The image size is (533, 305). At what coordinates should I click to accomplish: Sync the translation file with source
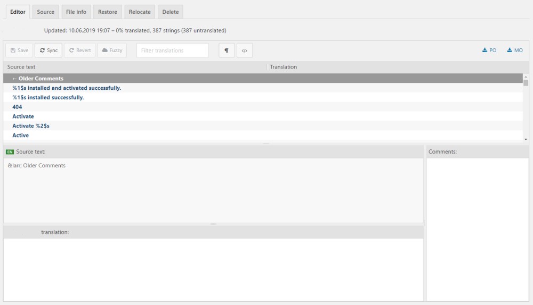[x=49, y=50]
